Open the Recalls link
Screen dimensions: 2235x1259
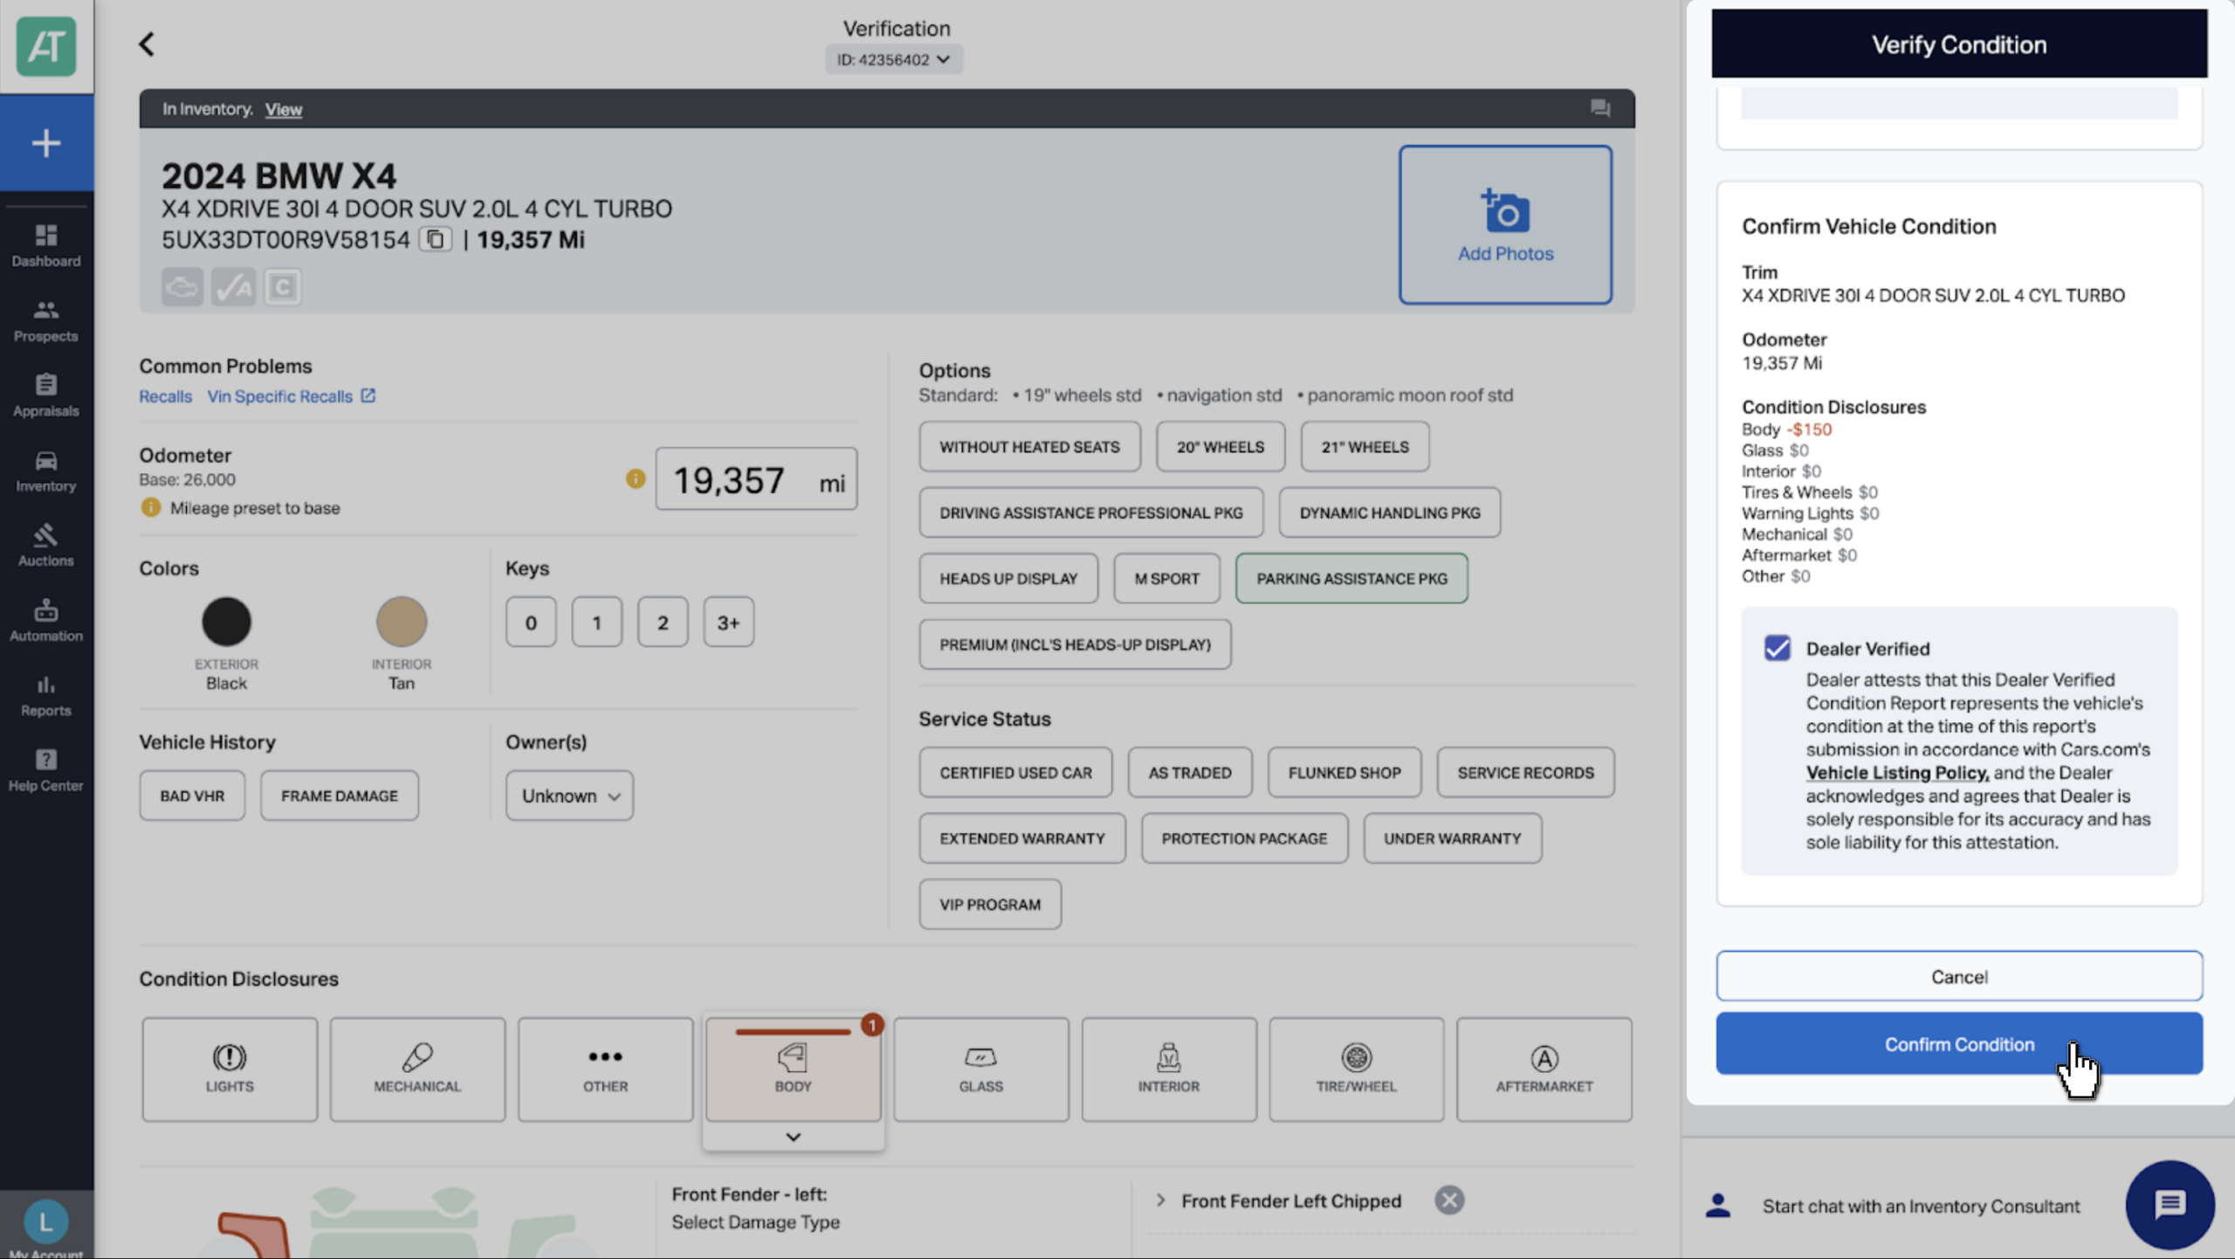pos(165,396)
